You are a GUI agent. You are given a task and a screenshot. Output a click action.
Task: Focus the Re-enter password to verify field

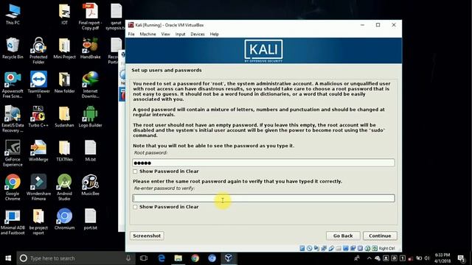263,198
